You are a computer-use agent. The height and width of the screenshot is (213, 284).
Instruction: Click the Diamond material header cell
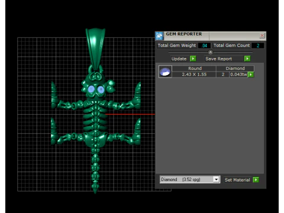click(x=235, y=69)
